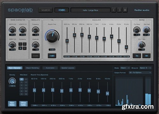
Task: Open the Automation tab
Action: point(50,68)
